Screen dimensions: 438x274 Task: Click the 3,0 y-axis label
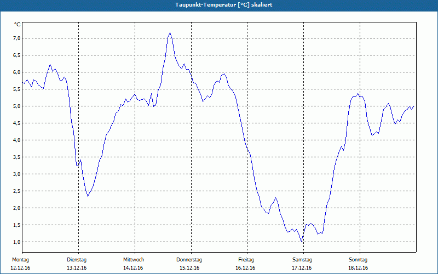click(x=17, y=174)
